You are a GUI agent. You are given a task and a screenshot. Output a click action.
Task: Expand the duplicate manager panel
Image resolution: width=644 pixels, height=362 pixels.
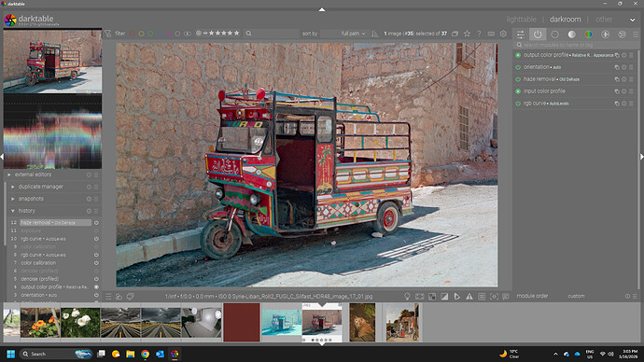13,187
